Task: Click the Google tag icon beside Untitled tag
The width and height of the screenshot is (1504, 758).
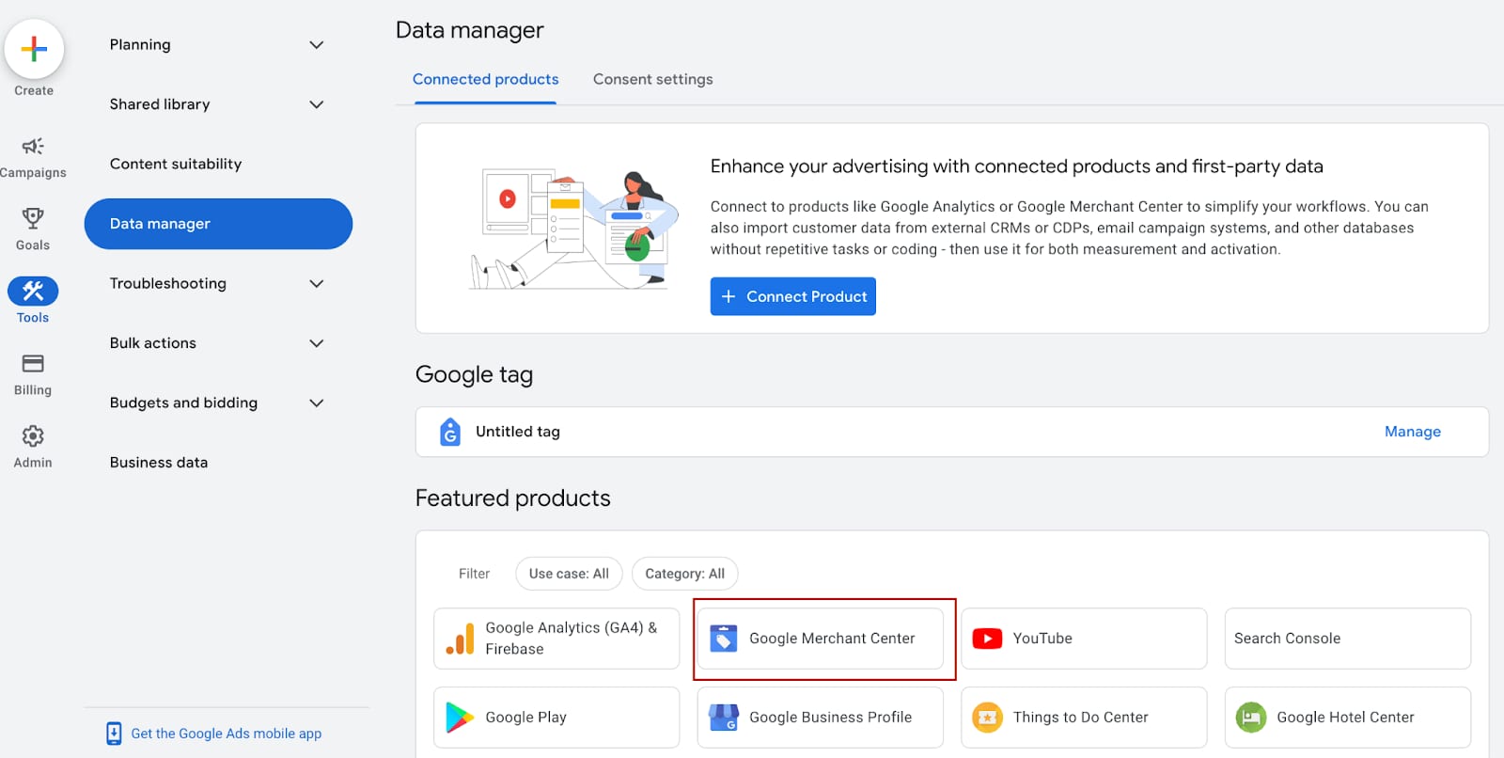Action: (x=450, y=432)
